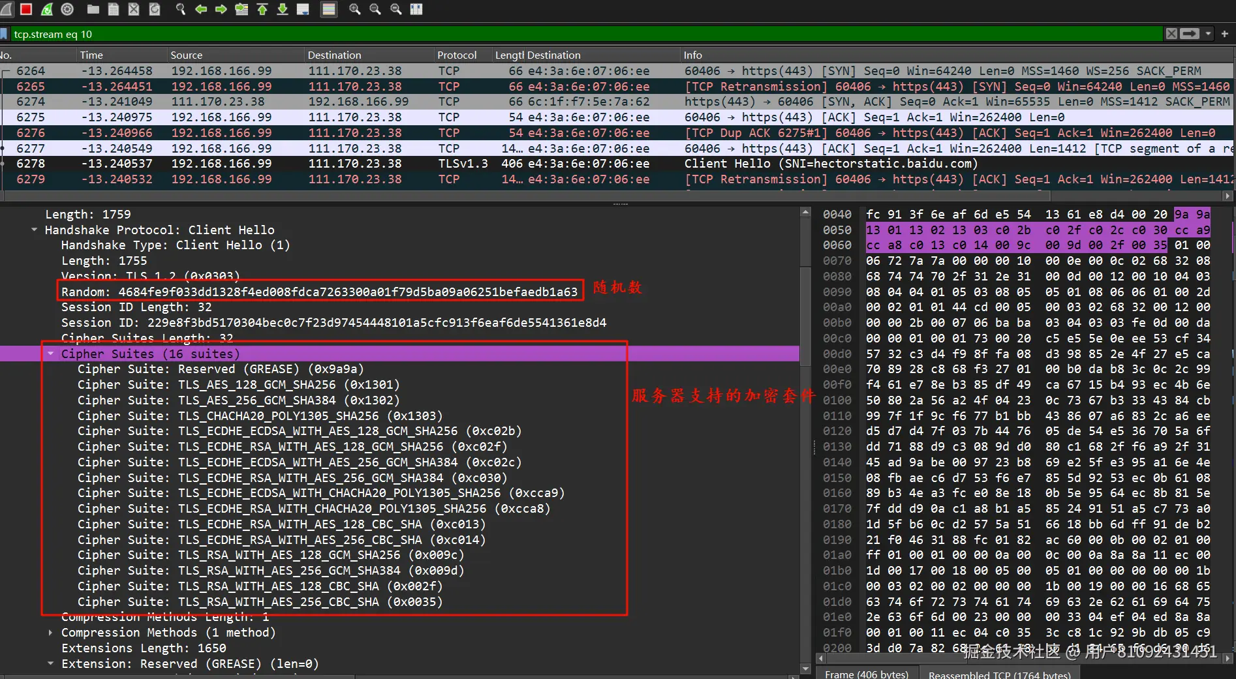Screen dimensions: 1236x679
Task: Select packet 6278 TLSv1.3 Client Hello row
Action: [617, 164]
